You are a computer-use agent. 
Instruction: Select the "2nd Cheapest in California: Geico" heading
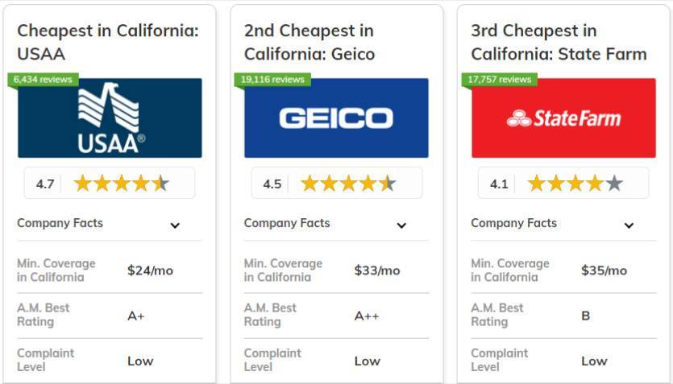pos(309,43)
